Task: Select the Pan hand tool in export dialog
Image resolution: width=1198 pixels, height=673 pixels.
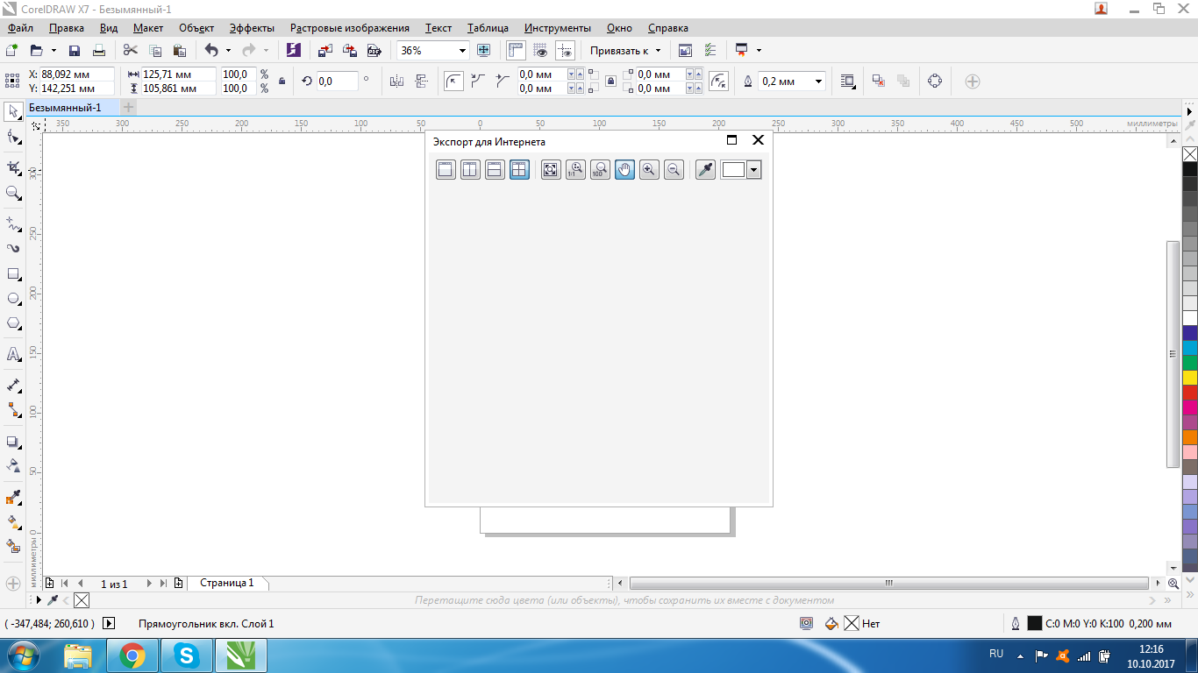Action: point(624,170)
